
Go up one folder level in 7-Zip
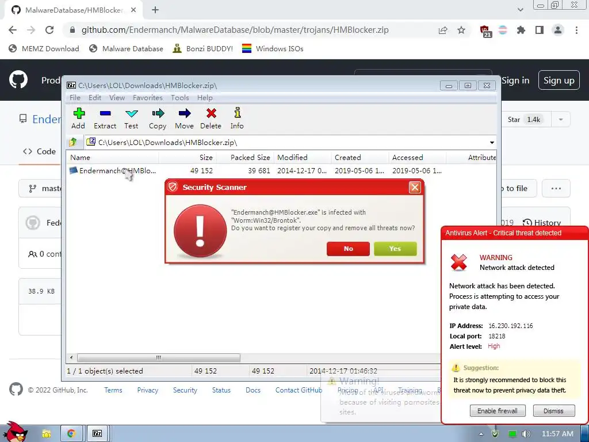[73, 142]
